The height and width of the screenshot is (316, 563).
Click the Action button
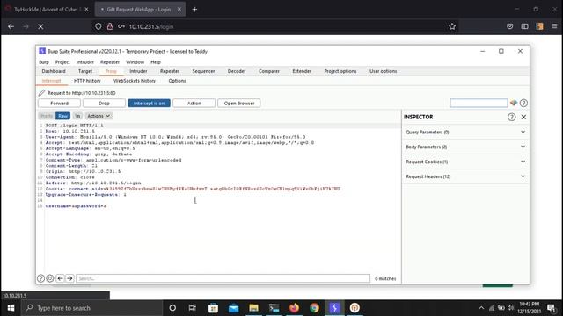[x=194, y=104]
